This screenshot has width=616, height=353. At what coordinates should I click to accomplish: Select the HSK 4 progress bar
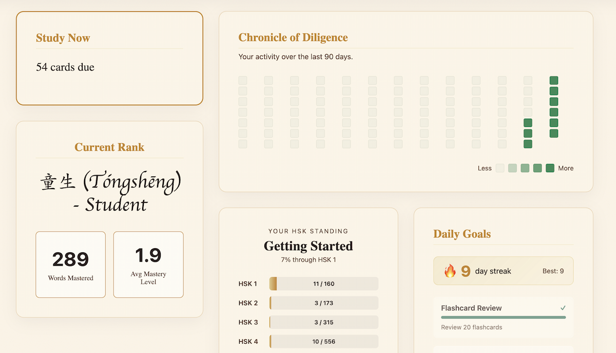pos(324,342)
